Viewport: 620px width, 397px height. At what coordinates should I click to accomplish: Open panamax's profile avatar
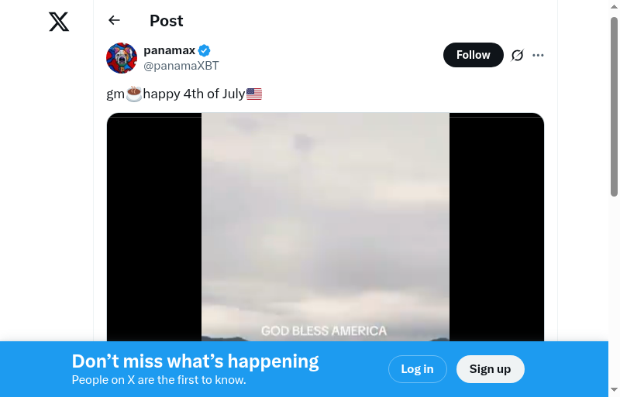pos(122,58)
